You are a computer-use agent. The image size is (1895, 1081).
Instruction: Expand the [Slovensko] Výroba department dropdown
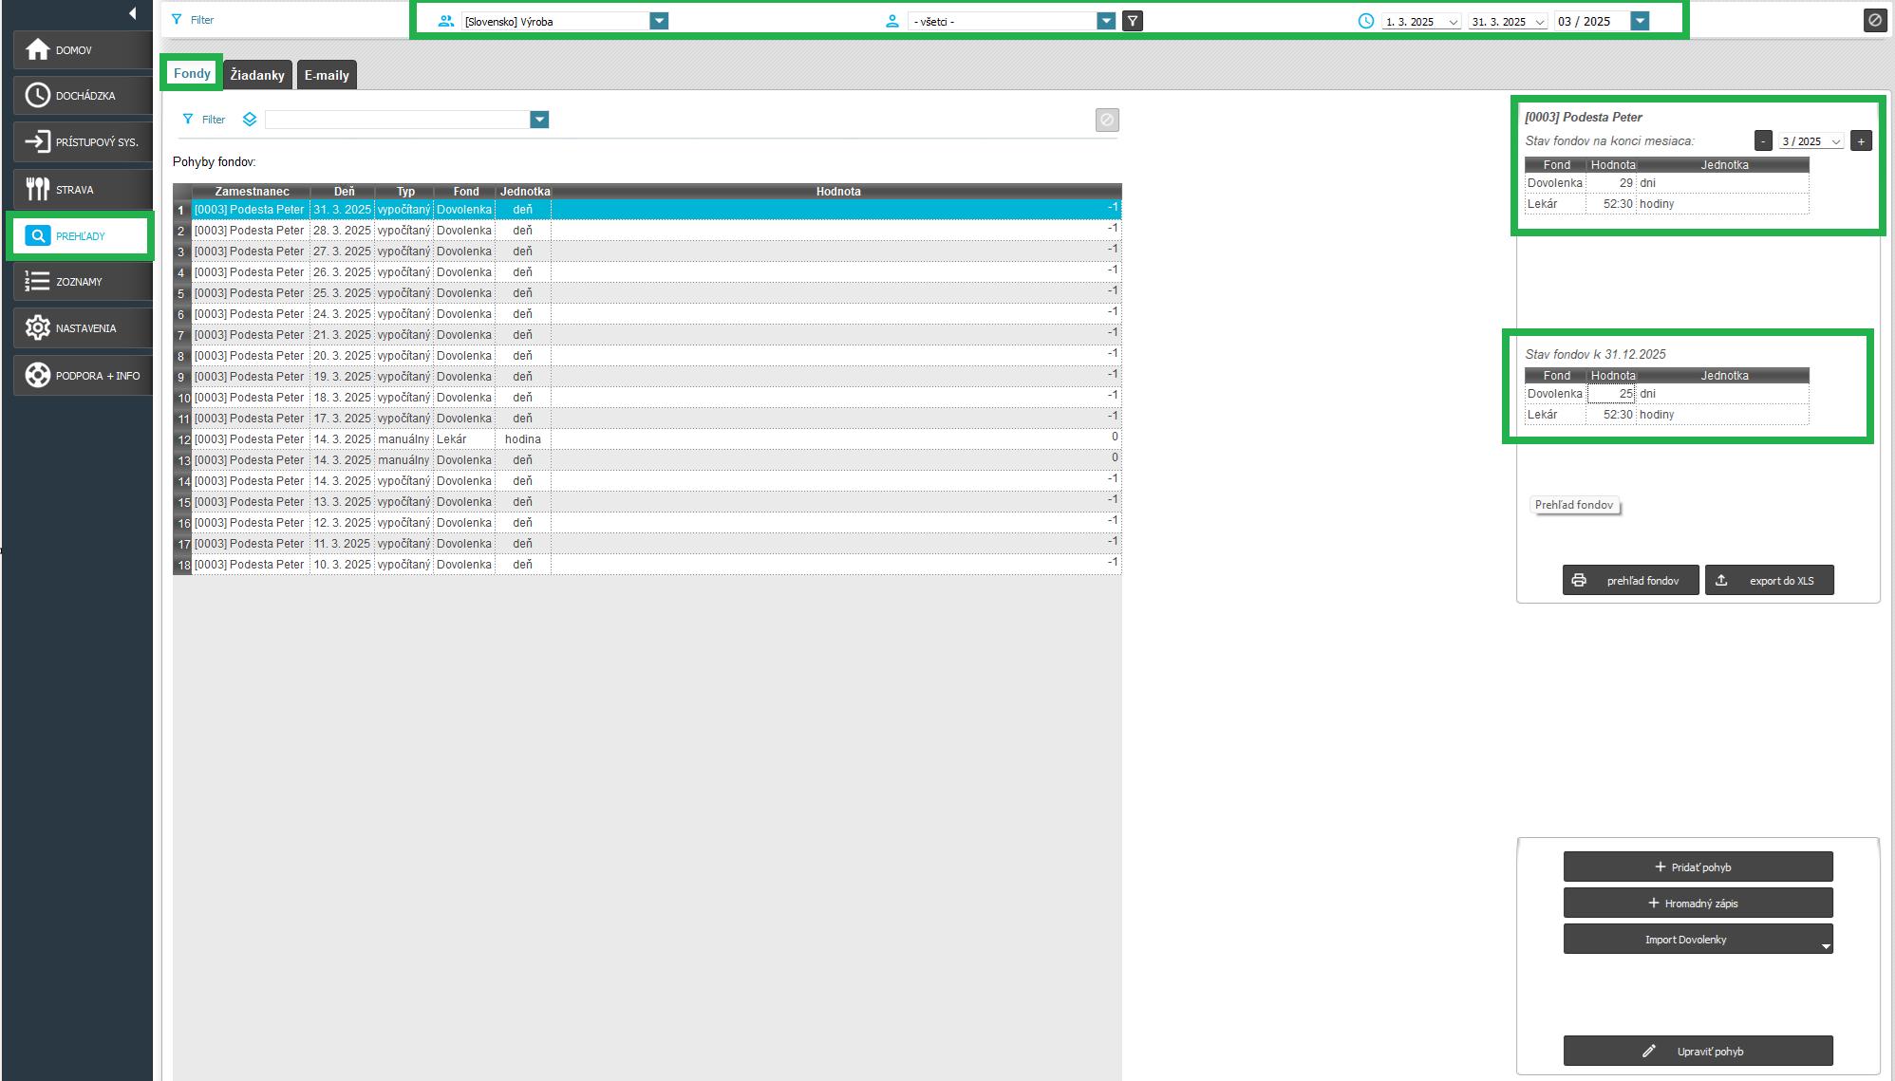[659, 21]
